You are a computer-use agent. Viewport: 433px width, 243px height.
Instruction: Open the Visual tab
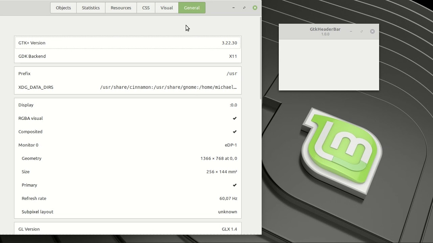pyautogui.click(x=166, y=8)
